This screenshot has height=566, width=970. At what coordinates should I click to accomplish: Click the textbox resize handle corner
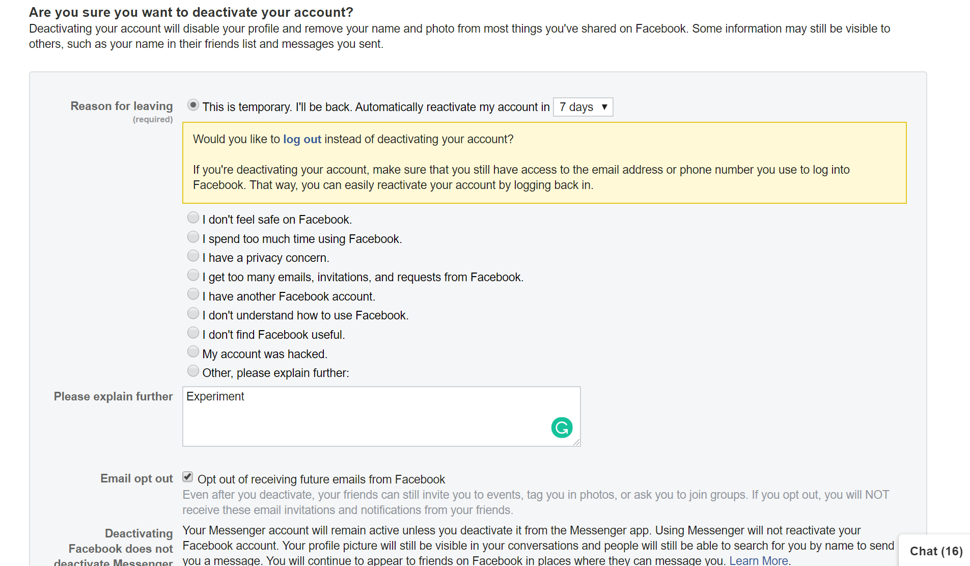[576, 443]
